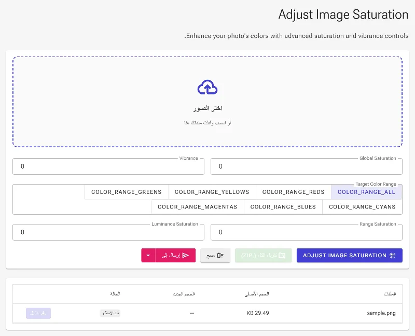Click the disabled download all ZIP button
This screenshot has height=336, width=415.
coord(264,255)
